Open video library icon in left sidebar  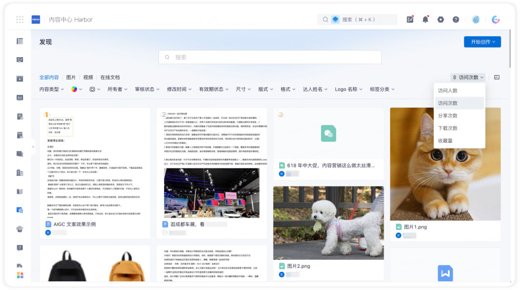pyautogui.click(x=20, y=78)
